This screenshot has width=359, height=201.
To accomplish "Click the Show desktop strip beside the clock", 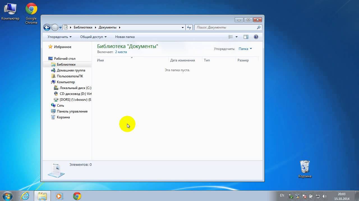I will click(x=357, y=196).
